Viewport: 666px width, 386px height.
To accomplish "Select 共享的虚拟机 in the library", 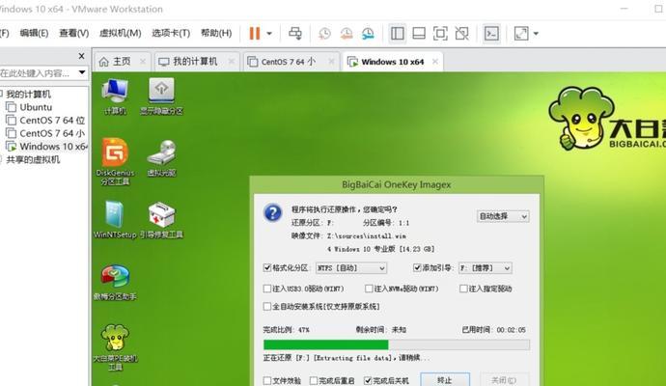I will pyautogui.click(x=33, y=159).
